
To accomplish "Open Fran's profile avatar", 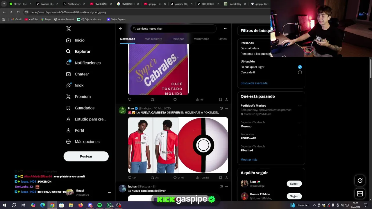I will (122, 110).
